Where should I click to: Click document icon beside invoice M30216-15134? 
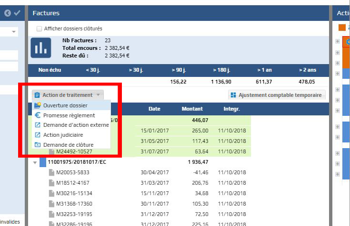(x=52, y=193)
